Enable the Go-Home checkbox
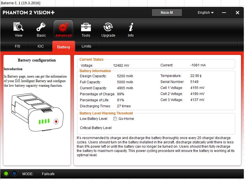The width and height of the screenshot is (245, 180). coord(115,119)
